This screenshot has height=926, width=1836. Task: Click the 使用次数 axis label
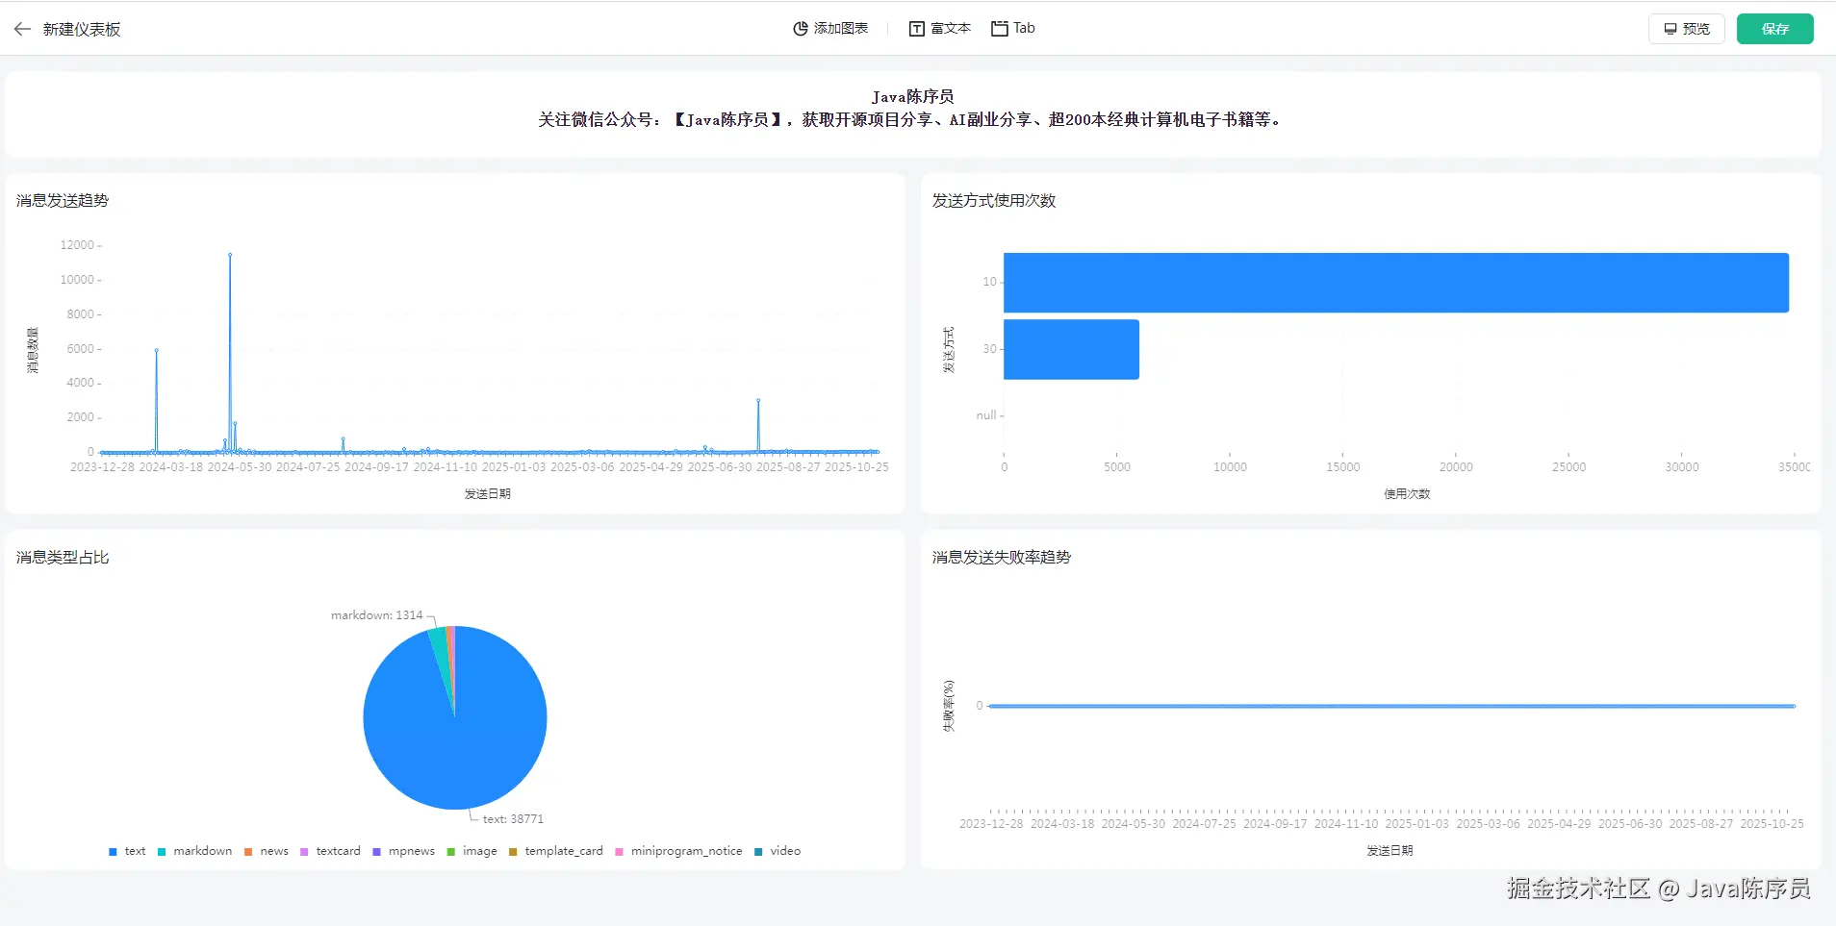click(x=1407, y=493)
